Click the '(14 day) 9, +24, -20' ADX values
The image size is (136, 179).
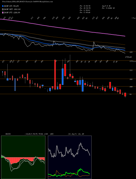pos(76,134)
